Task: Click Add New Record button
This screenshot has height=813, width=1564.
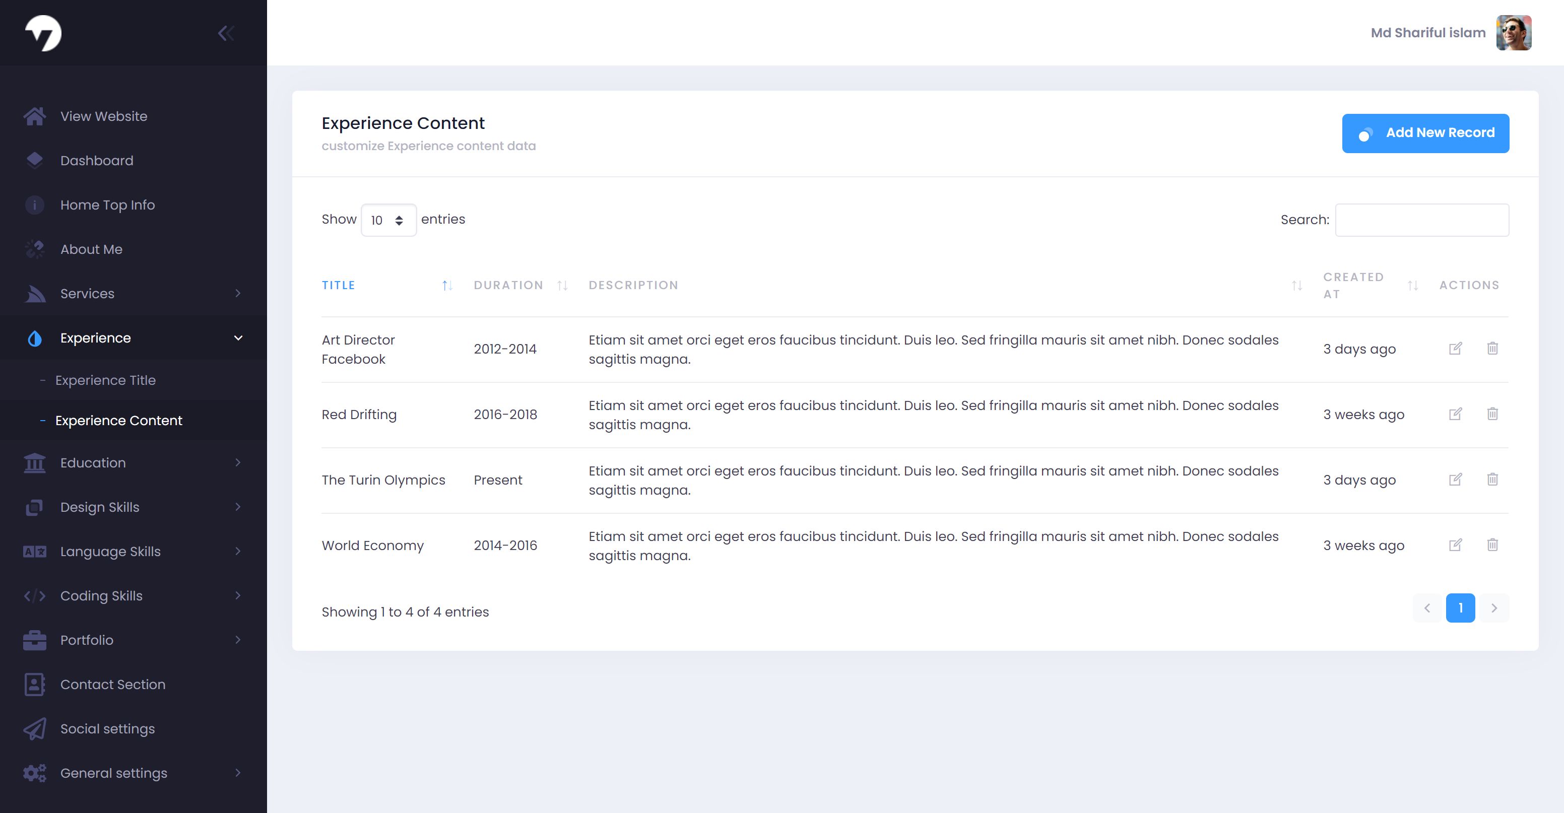Action: pos(1425,133)
